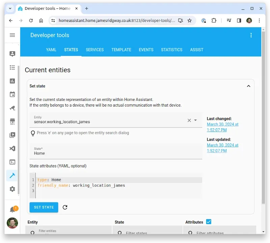
Task: Bookmark this page with star icon
Action: pos(190,21)
